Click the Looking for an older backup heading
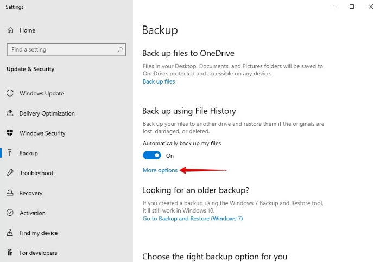This screenshot has height=262, width=380. coord(195,190)
